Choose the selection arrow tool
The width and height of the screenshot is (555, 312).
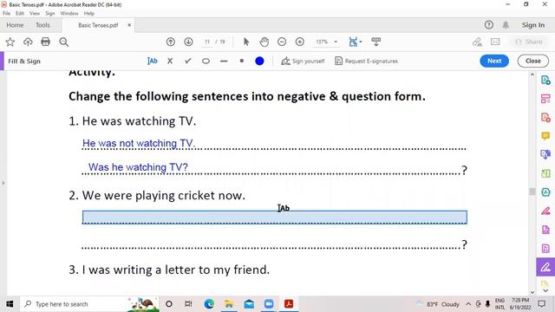coord(246,42)
